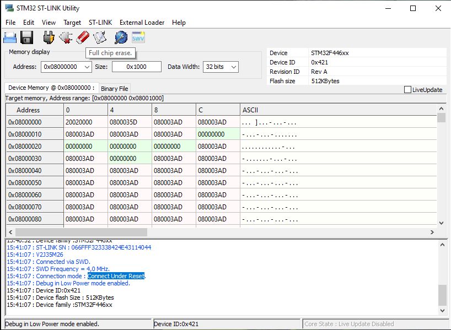Click the STM32F446xx Device value

pyautogui.click(x=330, y=53)
